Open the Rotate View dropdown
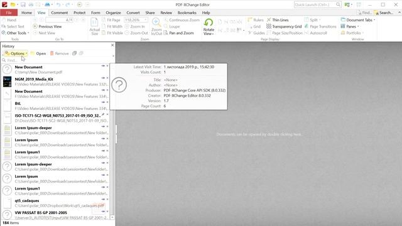The image size is (402, 226). click(209, 26)
